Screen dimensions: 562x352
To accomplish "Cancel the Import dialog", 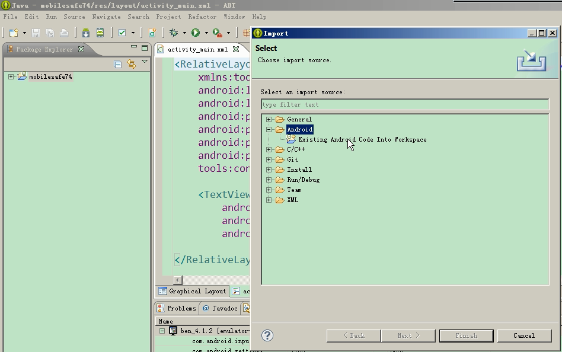I will pyautogui.click(x=523, y=335).
